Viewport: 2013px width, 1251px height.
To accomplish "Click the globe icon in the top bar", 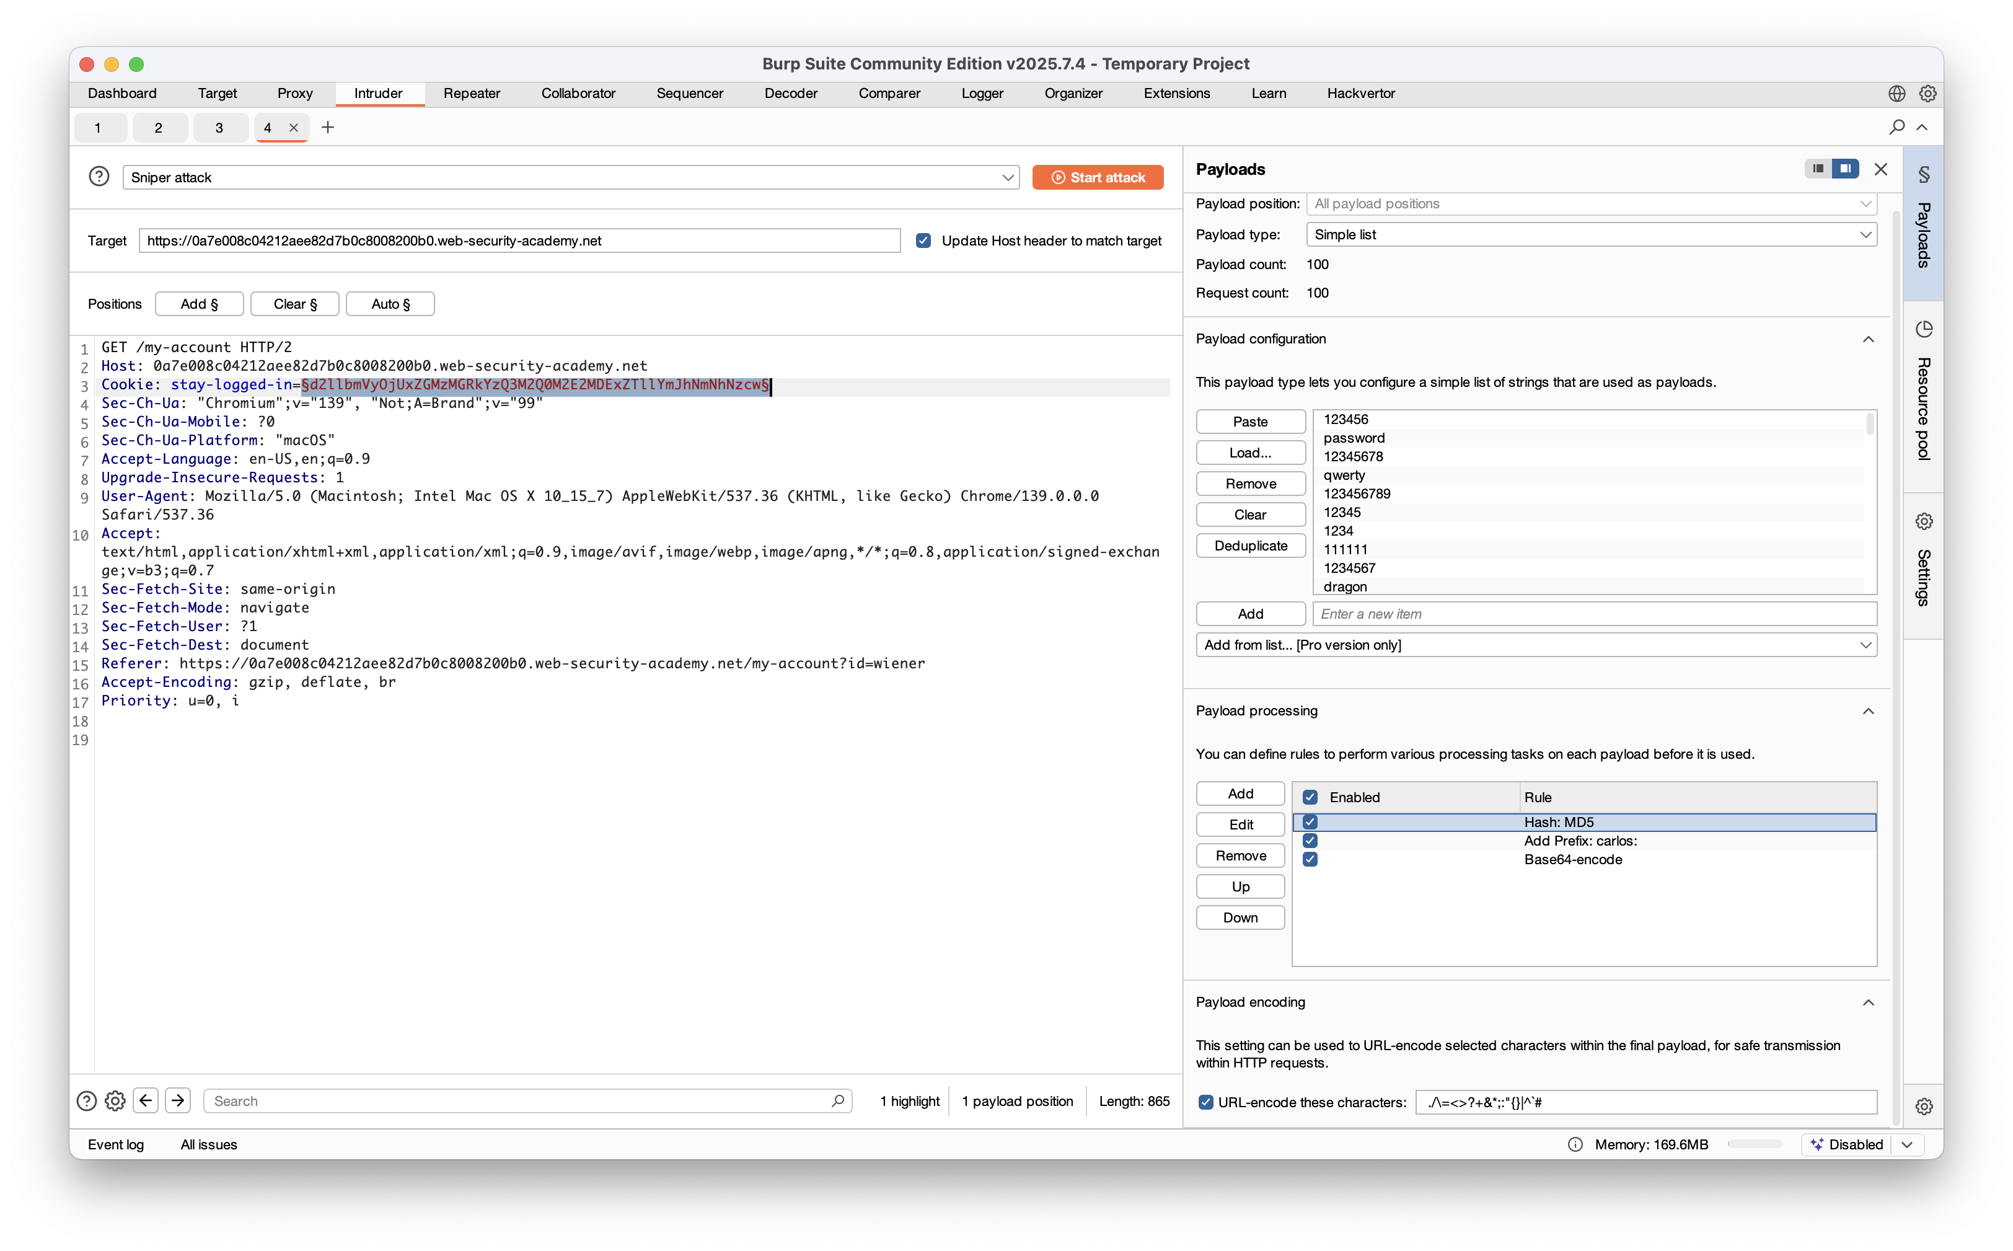I will click(x=1896, y=94).
